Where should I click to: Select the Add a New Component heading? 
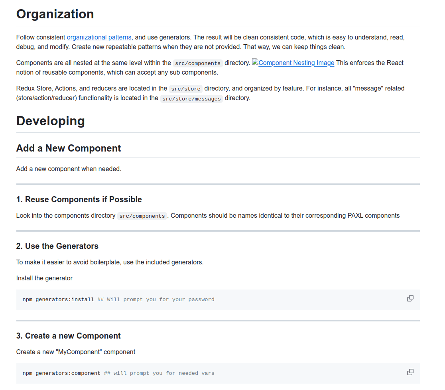[69, 148]
